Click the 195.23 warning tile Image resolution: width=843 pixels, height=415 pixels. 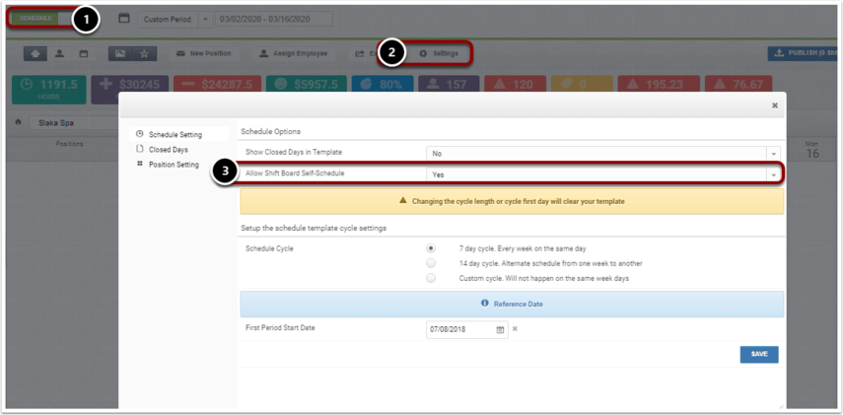659,85
